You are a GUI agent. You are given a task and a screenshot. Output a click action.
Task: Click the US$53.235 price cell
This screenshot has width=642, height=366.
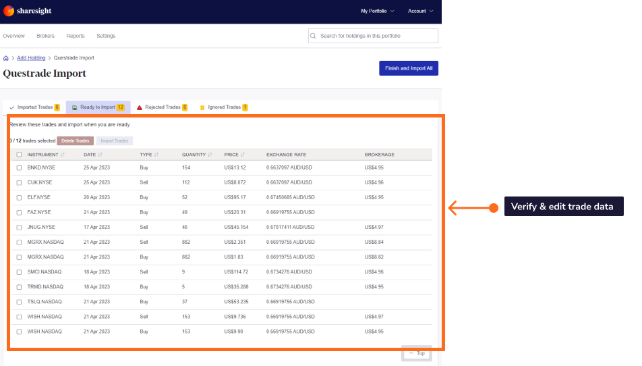[x=236, y=302]
